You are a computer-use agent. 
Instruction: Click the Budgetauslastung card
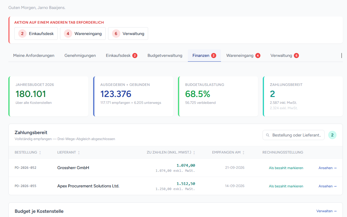(x=218, y=96)
